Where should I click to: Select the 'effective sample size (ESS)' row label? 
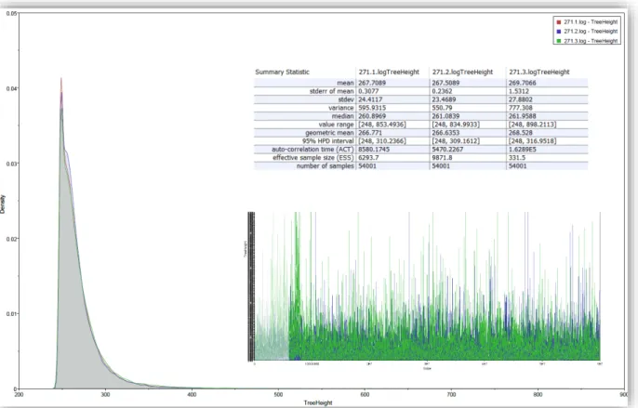[x=313, y=158]
